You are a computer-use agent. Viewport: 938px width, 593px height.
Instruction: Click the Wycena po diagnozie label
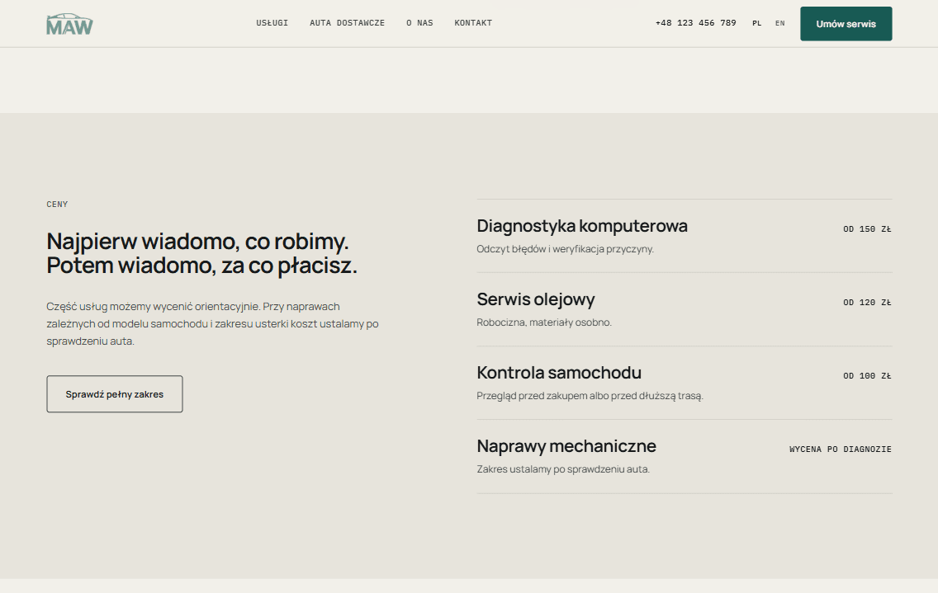(x=841, y=449)
